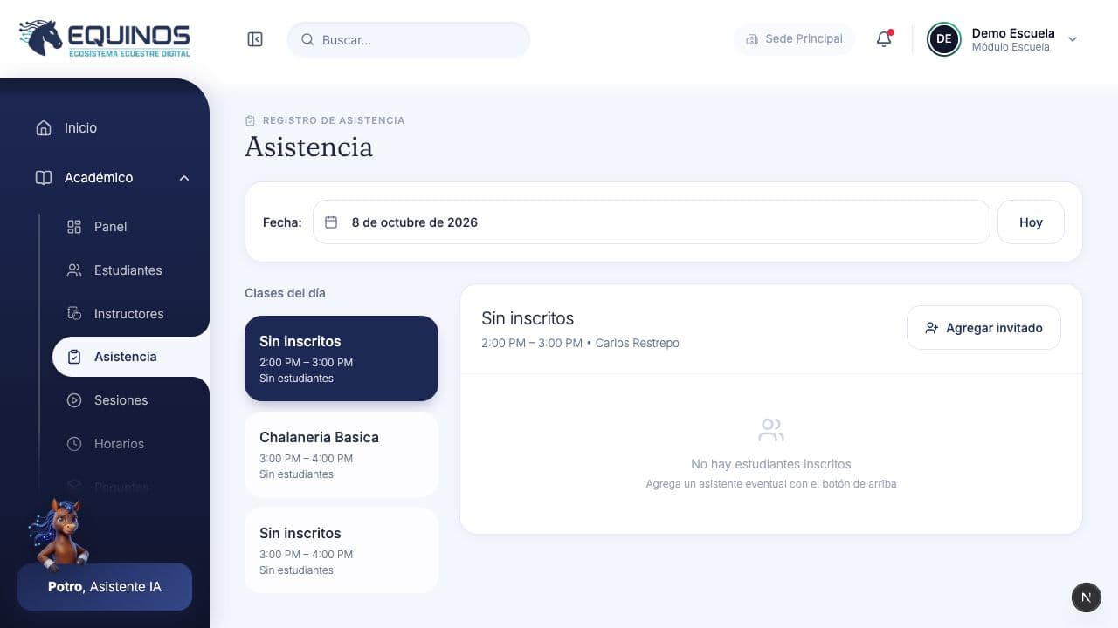Collapse the sidebar panel toggle icon
1118x628 pixels.
tap(255, 39)
